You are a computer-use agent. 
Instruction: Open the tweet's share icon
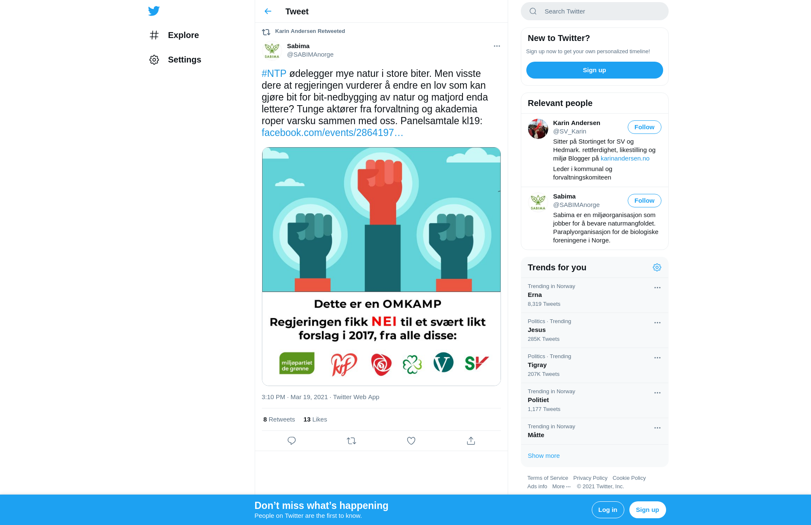click(471, 441)
